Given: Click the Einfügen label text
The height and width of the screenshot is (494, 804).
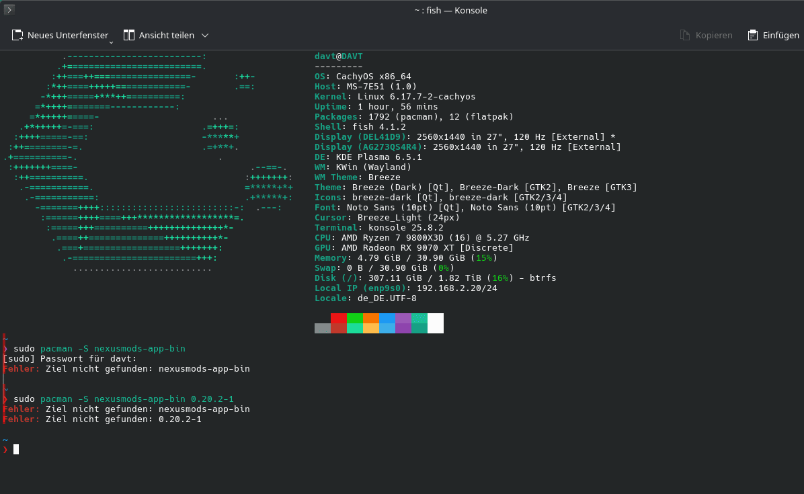Looking at the screenshot, I should point(780,36).
